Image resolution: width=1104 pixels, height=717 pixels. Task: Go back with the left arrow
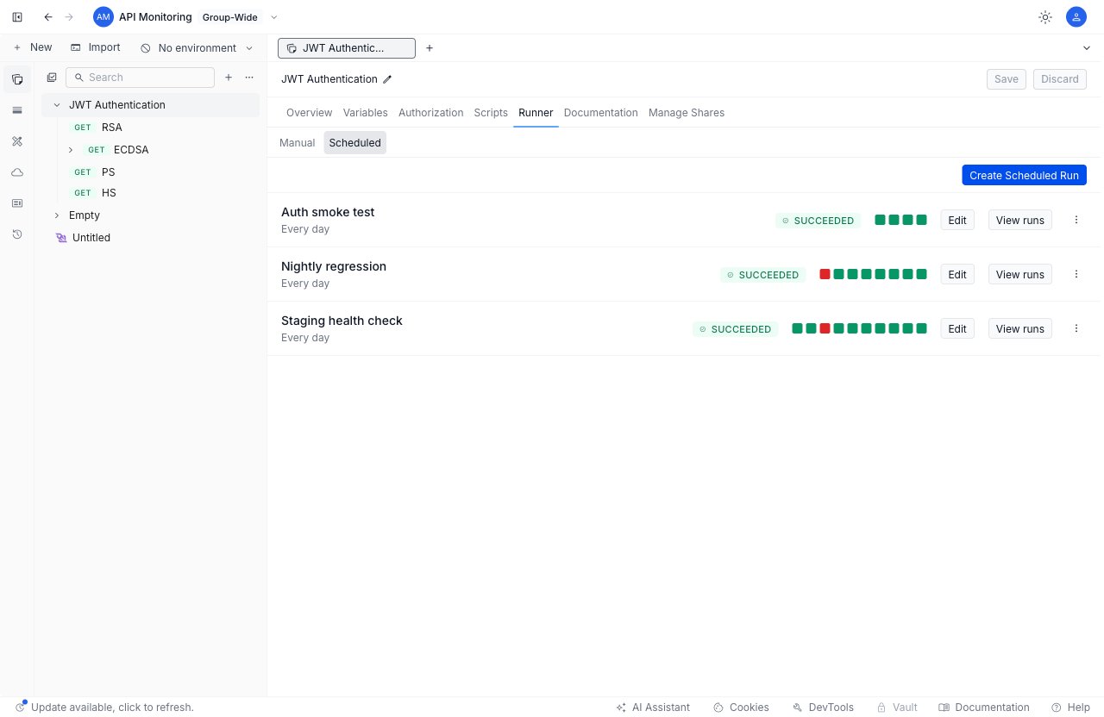click(x=48, y=17)
